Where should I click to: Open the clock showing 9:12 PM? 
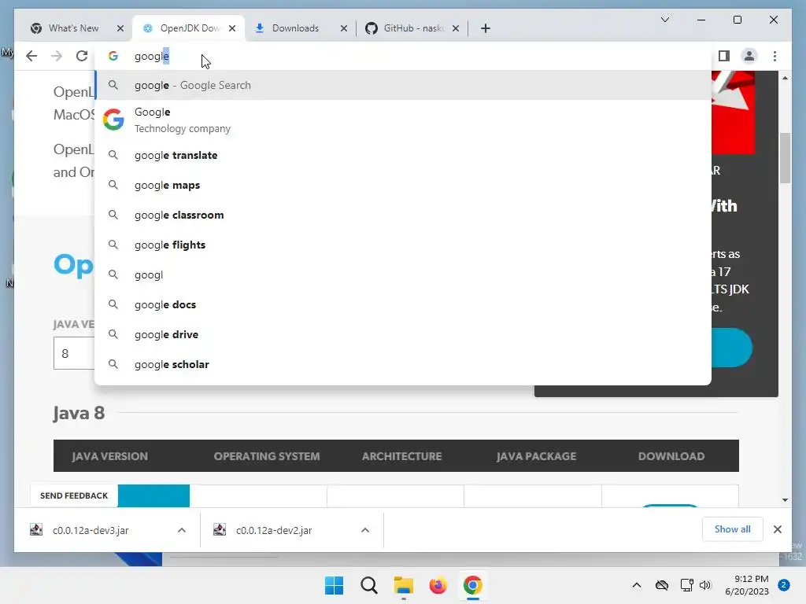(747, 585)
